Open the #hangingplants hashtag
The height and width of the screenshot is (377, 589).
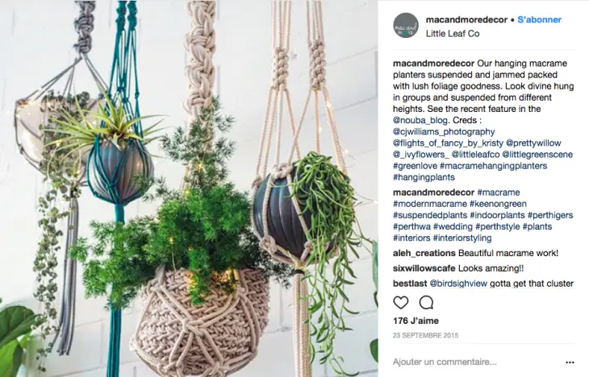coord(424,177)
